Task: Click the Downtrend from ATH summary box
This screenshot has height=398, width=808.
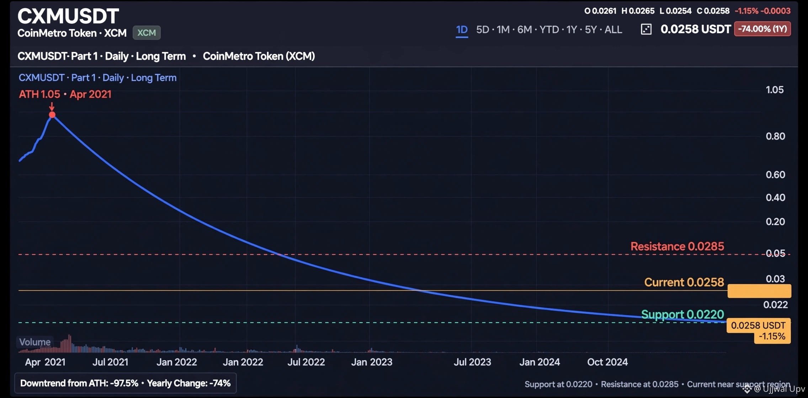Action: tap(125, 383)
